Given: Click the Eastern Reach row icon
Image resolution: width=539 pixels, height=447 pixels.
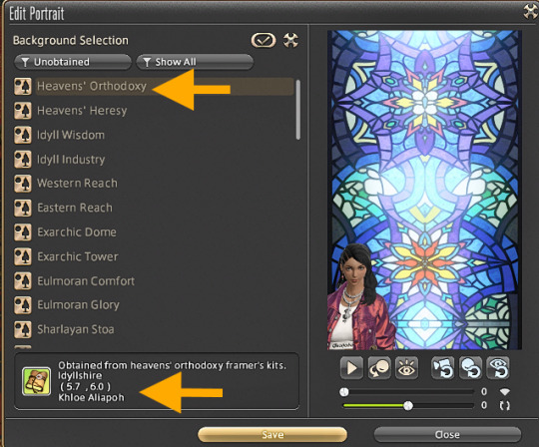Looking at the screenshot, I should [23, 208].
